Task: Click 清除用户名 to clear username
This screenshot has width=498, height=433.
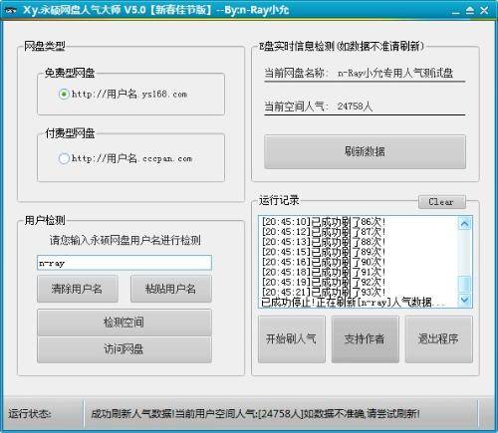Action: [78, 289]
